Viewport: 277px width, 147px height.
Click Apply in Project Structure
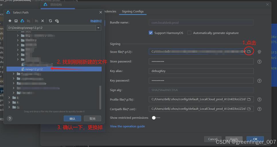point(234,139)
